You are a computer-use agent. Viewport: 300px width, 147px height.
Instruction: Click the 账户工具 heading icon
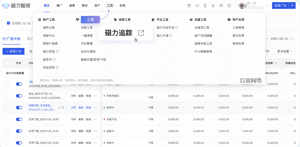tap(40, 20)
